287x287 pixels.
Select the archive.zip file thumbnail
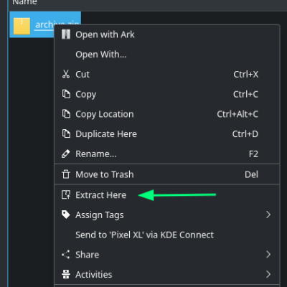pos(22,26)
